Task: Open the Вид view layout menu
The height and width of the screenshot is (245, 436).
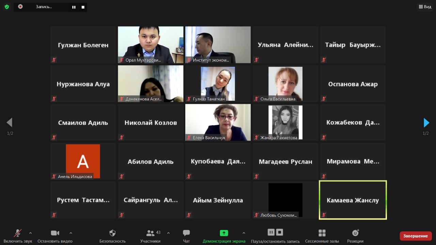Action: point(425,7)
